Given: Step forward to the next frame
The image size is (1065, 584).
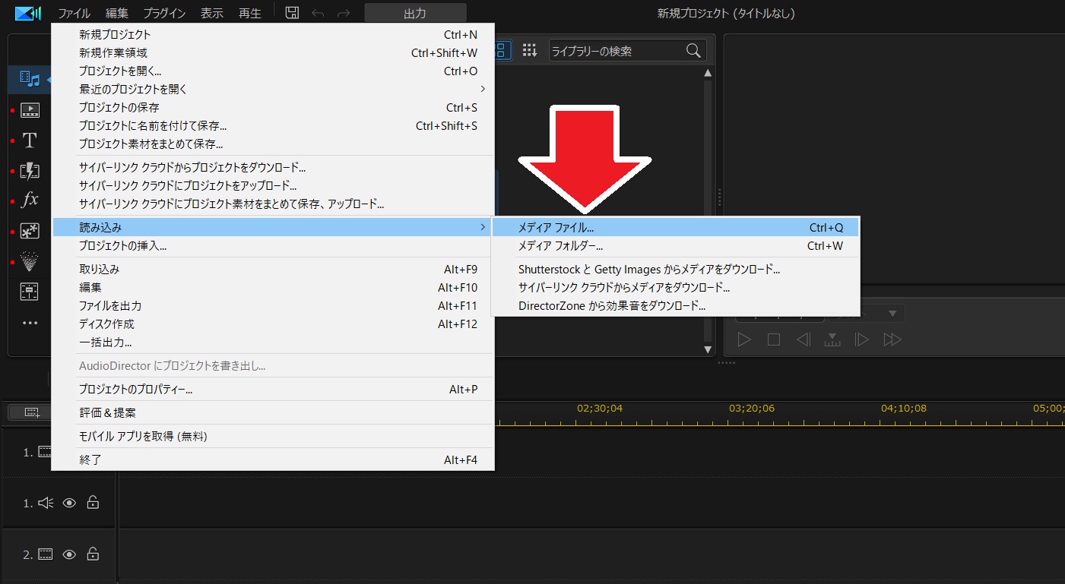Looking at the screenshot, I should (862, 339).
